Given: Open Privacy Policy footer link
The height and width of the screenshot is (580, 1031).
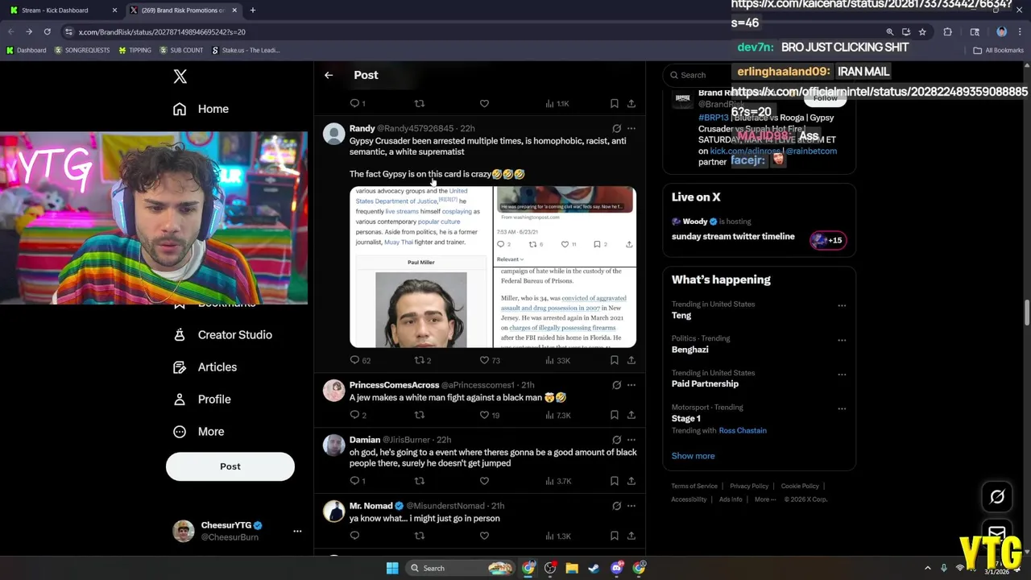Looking at the screenshot, I should click(x=749, y=486).
